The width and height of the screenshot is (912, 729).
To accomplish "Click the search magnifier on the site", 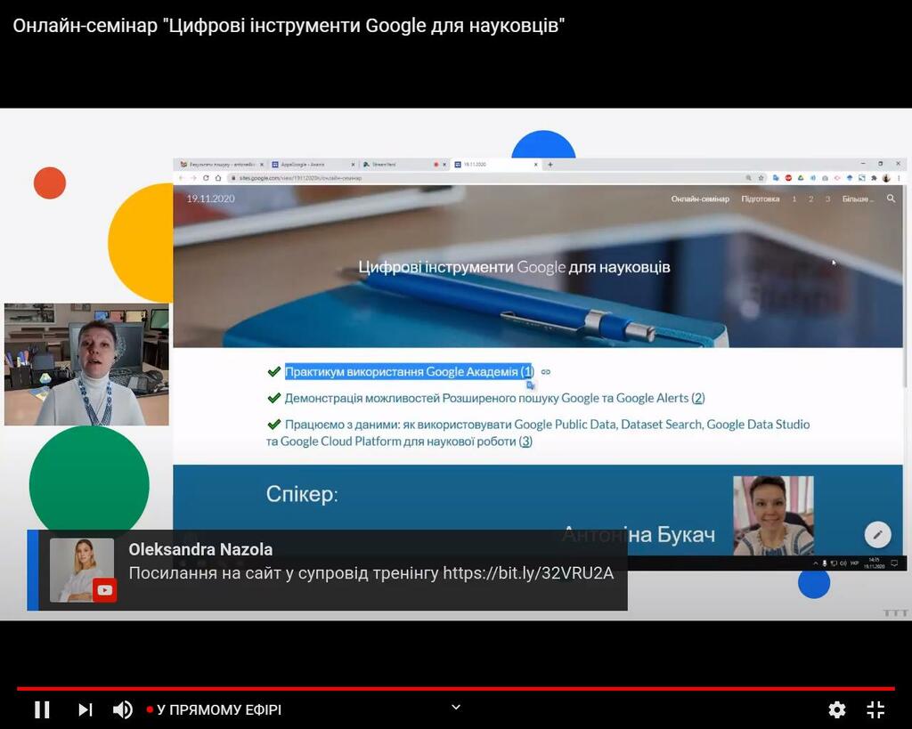I will coord(891,198).
